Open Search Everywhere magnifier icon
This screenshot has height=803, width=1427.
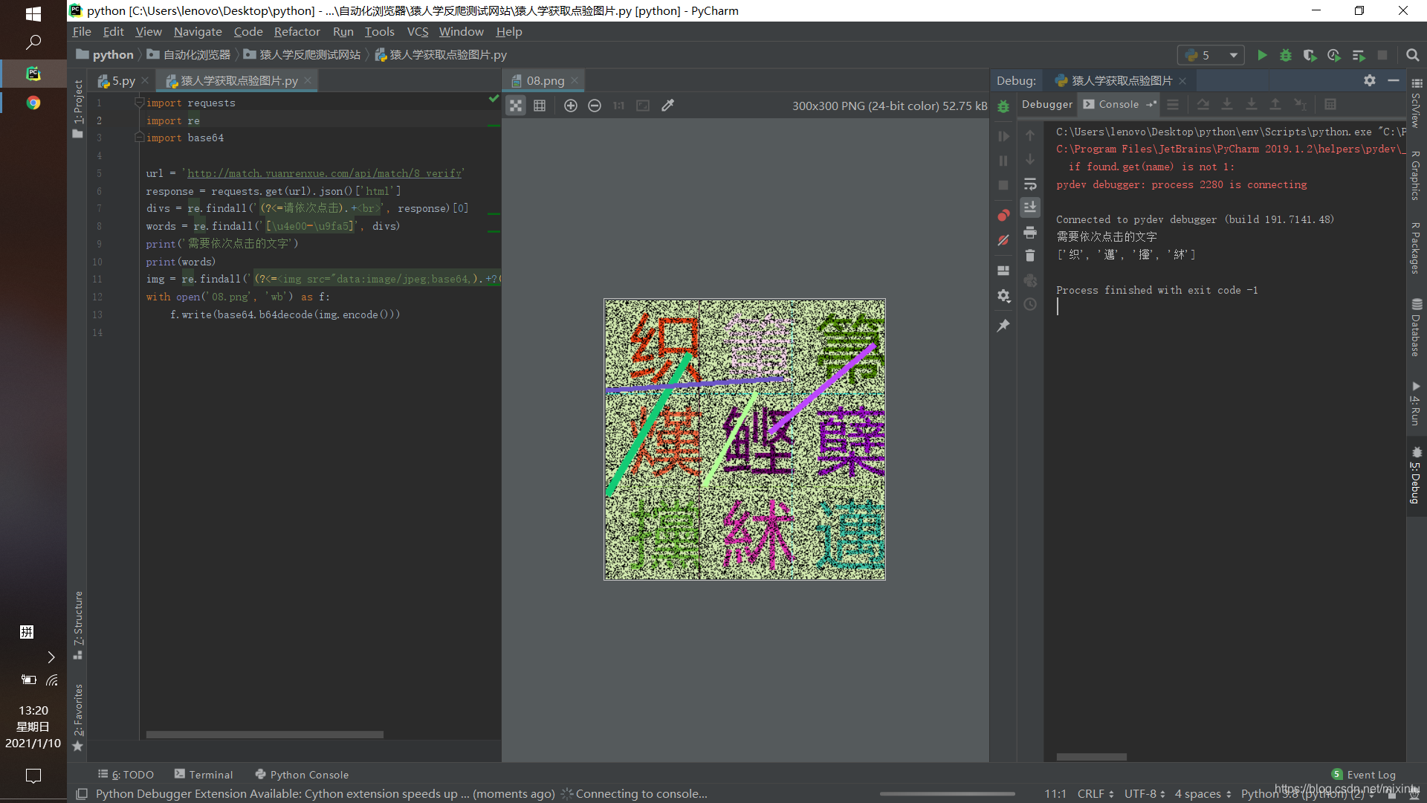[x=1412, y=55]
